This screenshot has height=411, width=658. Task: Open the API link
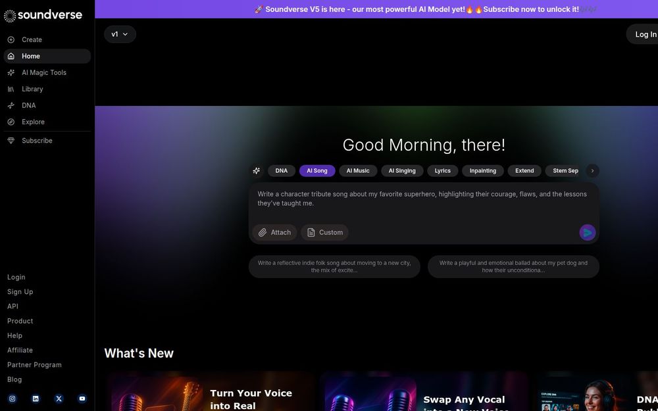(13, 306)
